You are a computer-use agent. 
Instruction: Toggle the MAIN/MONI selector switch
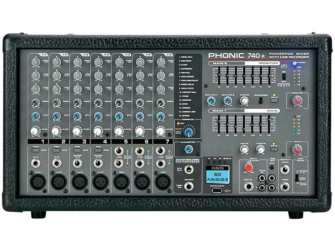tap(262, 101)
